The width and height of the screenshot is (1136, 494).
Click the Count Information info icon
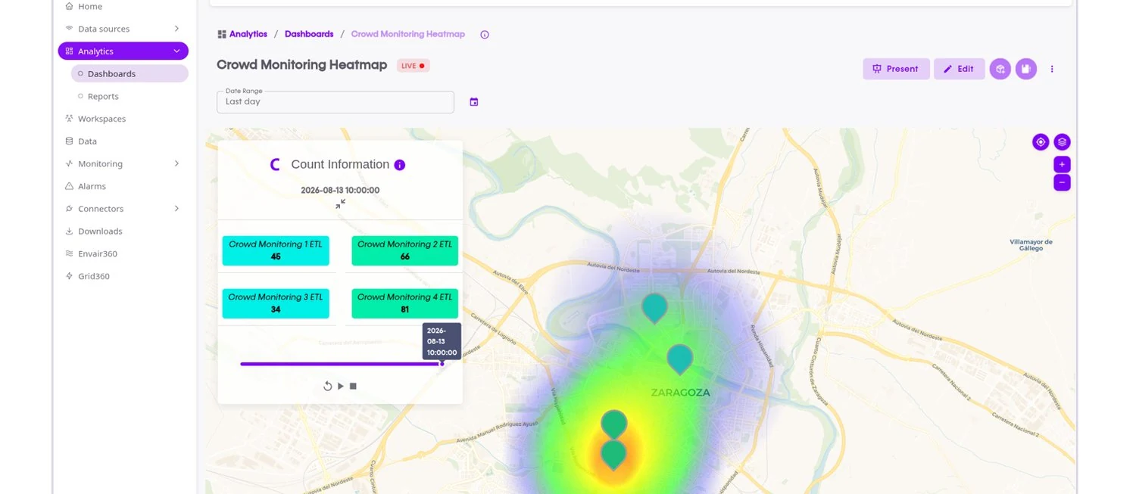click(400, 165)
